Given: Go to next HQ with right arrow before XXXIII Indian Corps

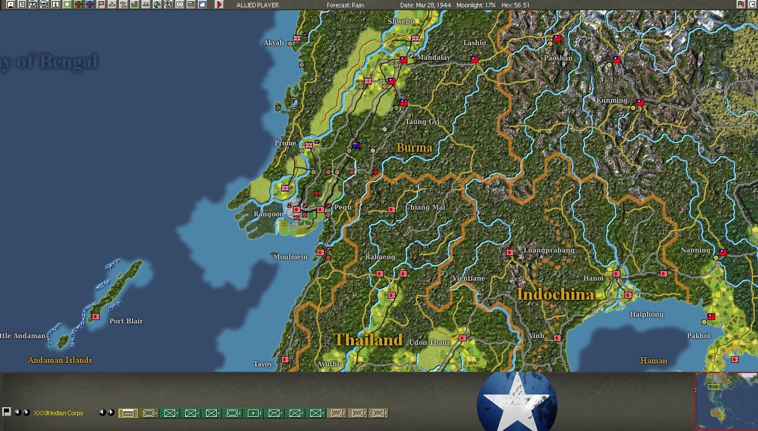Looking at the screenshot, I should [26, 412].
